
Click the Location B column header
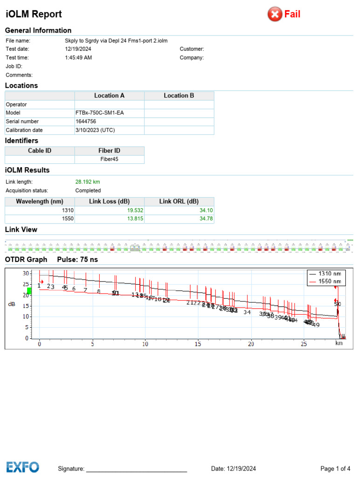point(179,96)
